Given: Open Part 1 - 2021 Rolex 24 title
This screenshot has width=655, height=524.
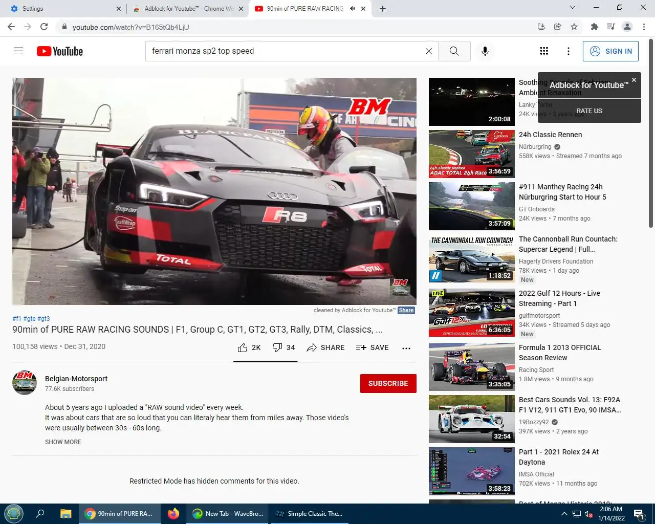Looking at the screenshot, I should pyautogui.click(x=559, y=457).
